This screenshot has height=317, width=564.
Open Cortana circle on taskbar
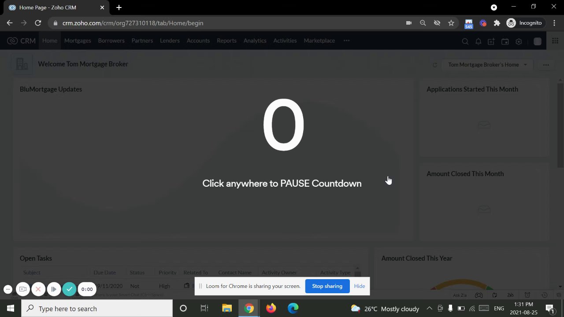click(183, 309)
